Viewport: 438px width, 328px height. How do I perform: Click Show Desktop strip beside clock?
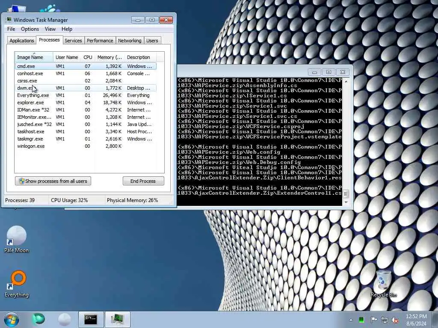(435, 319)
